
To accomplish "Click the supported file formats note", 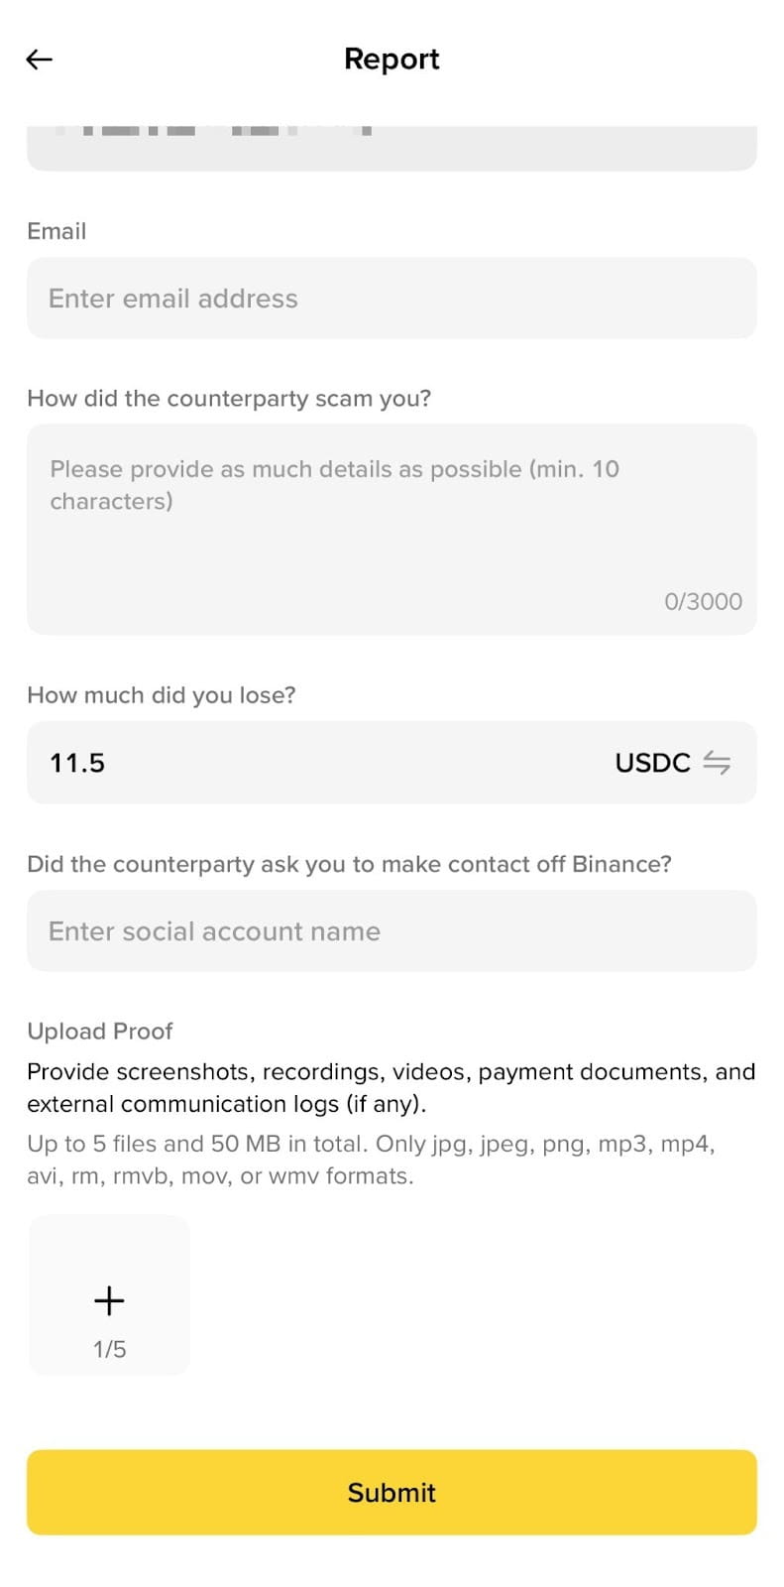I will [372, 1160].
